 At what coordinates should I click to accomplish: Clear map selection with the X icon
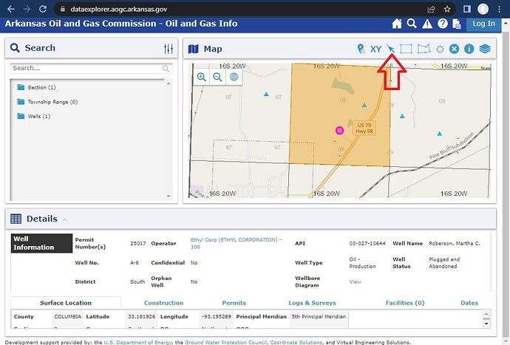(x=454, y=49)
